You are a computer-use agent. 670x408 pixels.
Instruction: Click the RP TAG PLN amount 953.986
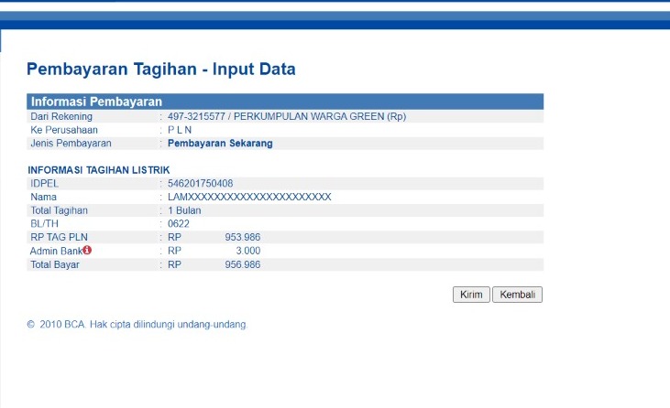pos(243,237)
